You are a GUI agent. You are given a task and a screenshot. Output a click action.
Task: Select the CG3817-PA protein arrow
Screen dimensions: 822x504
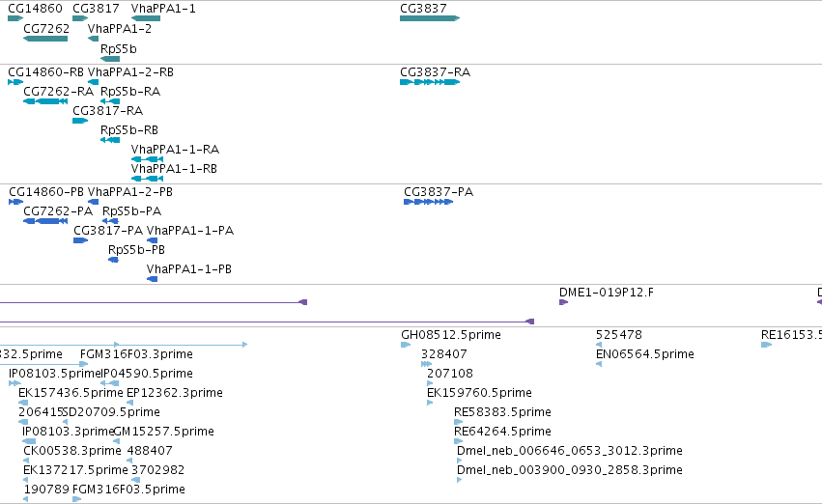point(81,240)
